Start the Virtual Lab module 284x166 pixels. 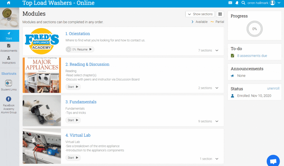73,158
